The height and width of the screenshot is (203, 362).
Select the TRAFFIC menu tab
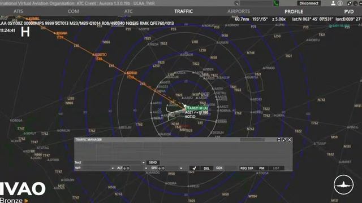pos(183,11)
